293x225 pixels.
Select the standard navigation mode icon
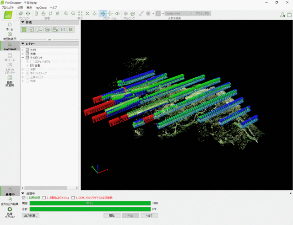point(103,13)
